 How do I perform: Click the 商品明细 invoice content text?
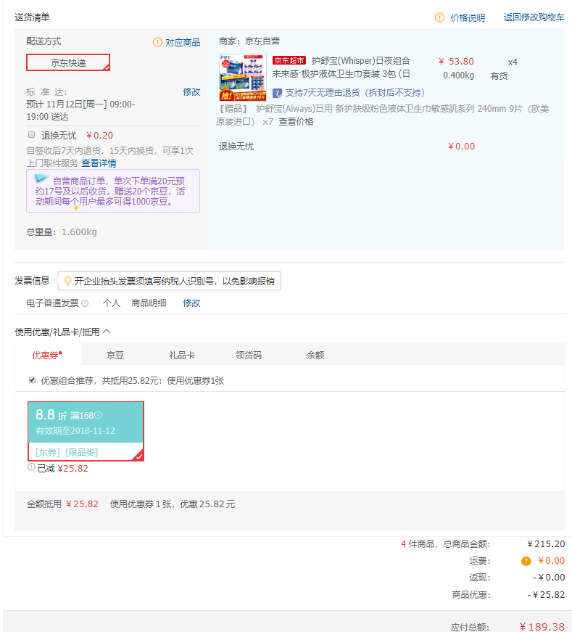point(149,303)
